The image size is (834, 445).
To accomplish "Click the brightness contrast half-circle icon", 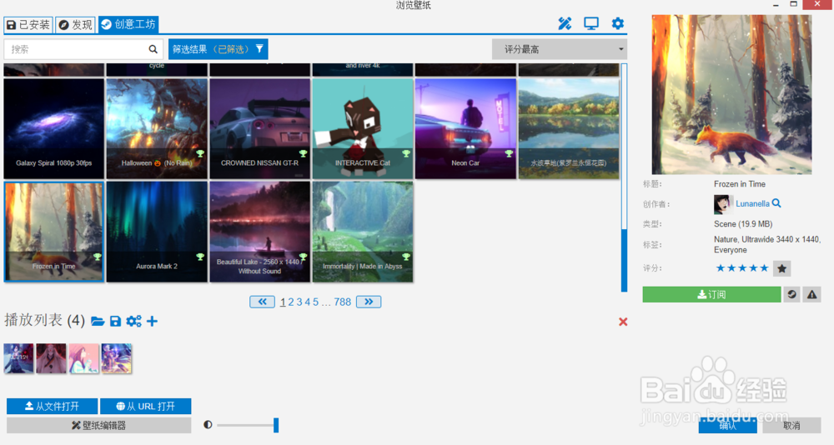I will tap(208, 425).
